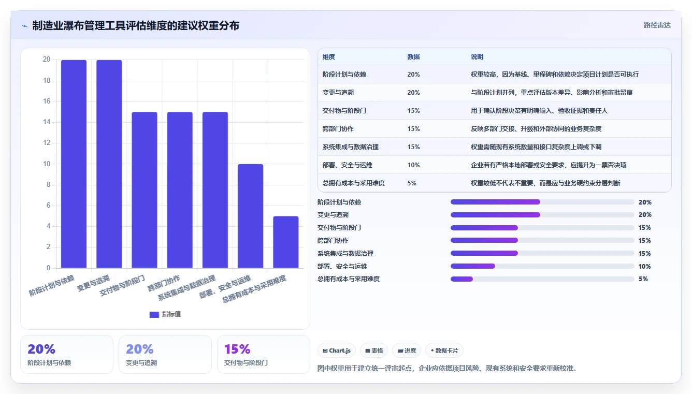Click the 数据 column header
Viewport: 692px width, 394px height.
pos(414,57)
